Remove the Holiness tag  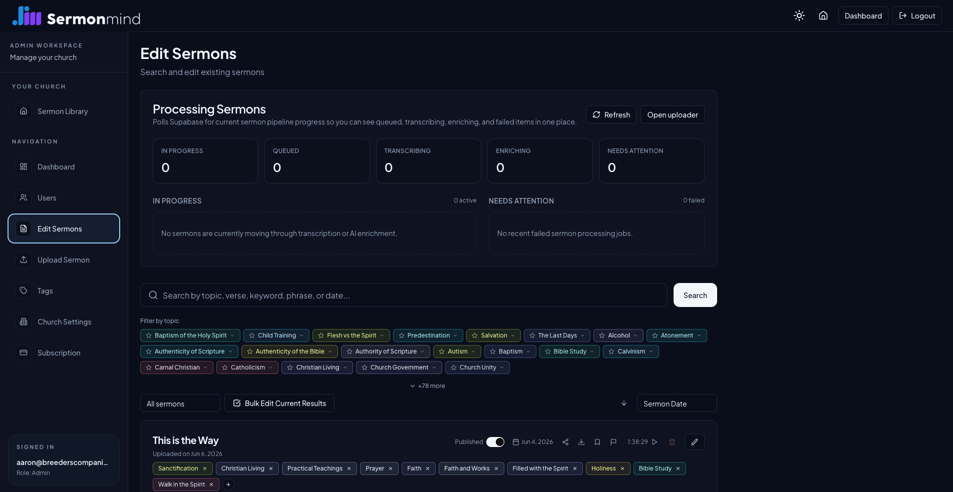coord(622,468)
